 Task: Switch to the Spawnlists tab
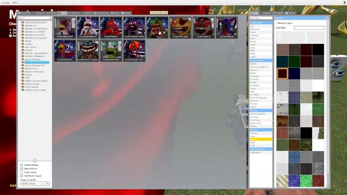[x=25, y=13]
